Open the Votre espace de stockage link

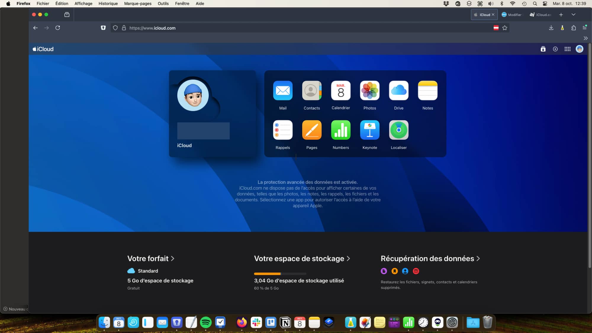tap(302, 258)
